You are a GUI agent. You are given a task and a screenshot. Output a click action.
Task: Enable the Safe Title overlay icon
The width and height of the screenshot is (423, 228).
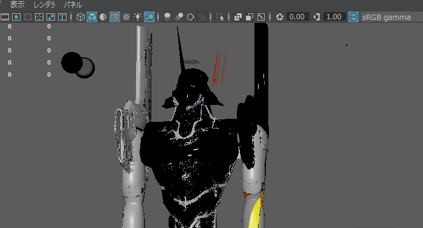[62, 17]
